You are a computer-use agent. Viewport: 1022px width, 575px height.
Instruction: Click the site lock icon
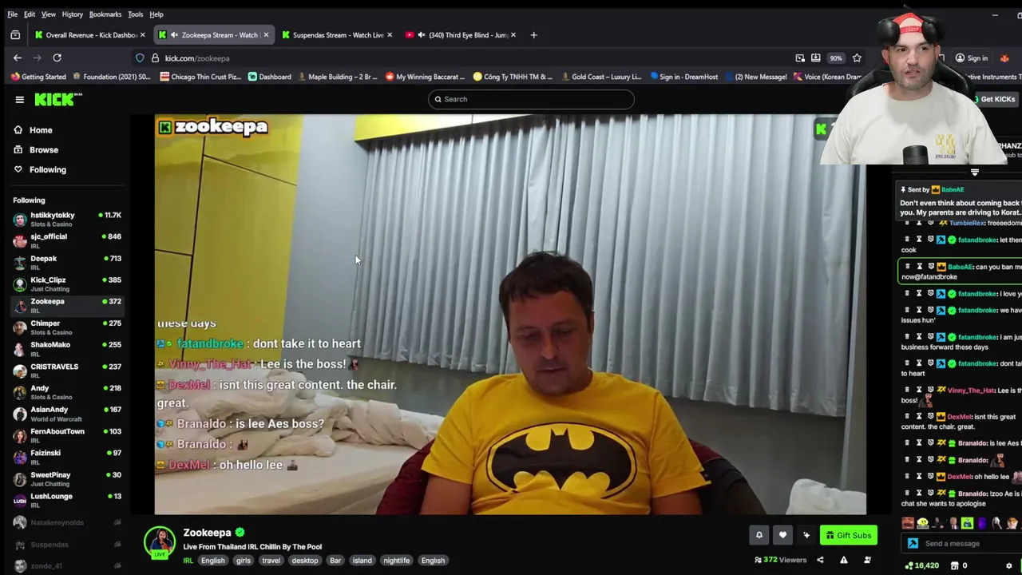(x=155, y=58)
